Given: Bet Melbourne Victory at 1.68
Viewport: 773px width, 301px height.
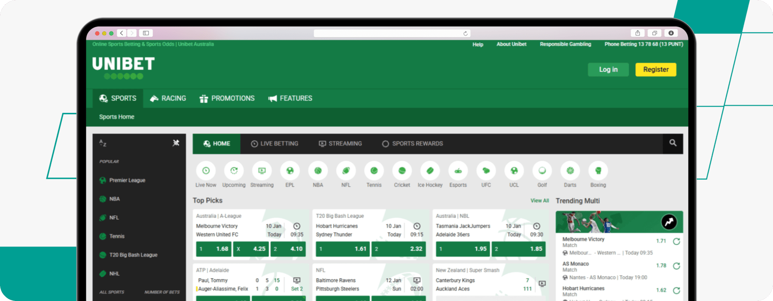Looking at the screenshot, I should 214,249.
